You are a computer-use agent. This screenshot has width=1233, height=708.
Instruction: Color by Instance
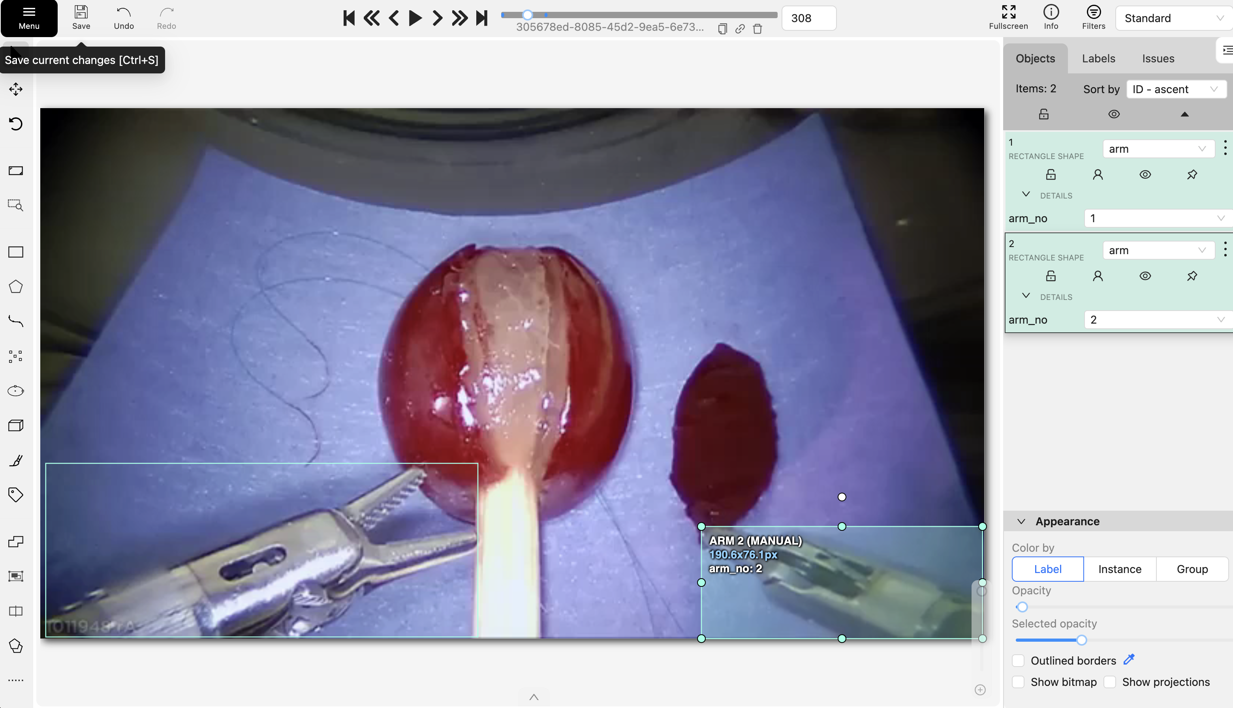[1120, 569]
